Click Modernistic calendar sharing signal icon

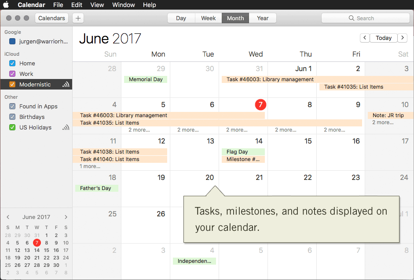tap(66, 85)
